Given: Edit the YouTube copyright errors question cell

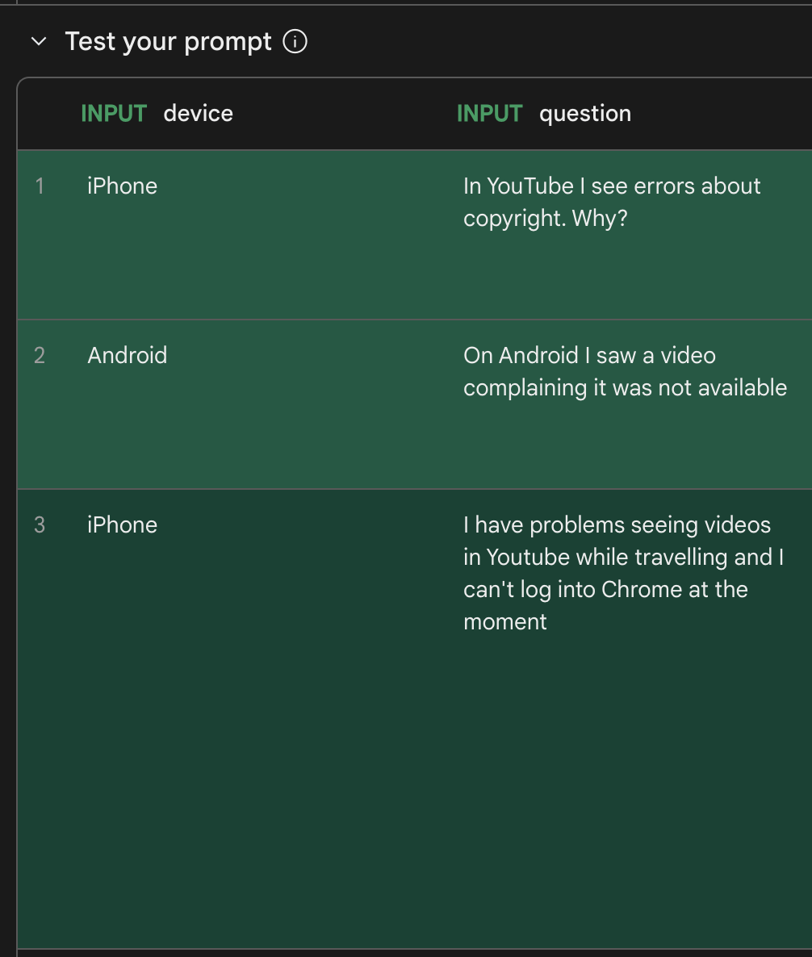Looking at the screenshot, I should pyautogui.click(x=612, y=202).
